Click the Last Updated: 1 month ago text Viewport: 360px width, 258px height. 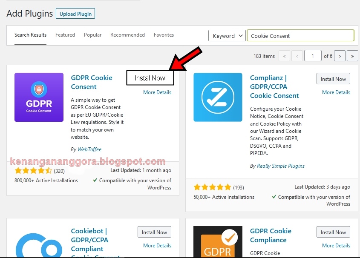(x=141, y=170)
